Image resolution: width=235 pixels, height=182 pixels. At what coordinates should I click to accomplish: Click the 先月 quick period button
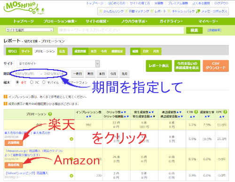tap(125, 74)
